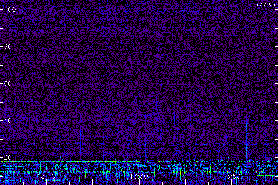Click the 80 frequency axis label
This screenshot has height=185, width=278.
pyautogui.click(x=8, y=46)
